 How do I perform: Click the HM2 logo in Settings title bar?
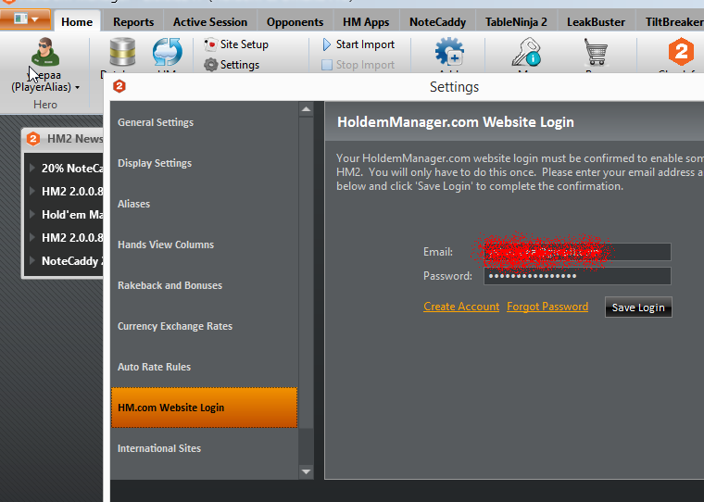[119, 86]
